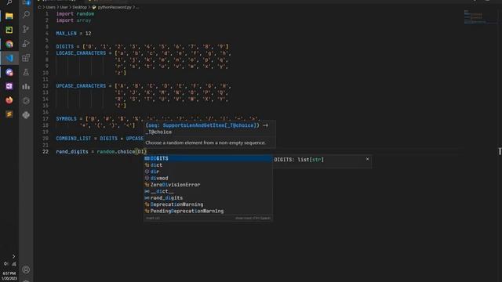Close the DIGITS details popup
The image size is (502, 282).
[x=367, y=159]
